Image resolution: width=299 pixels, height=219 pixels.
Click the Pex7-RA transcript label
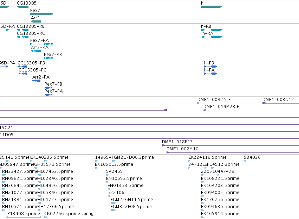pyautogui.click(x=39, y=40)
